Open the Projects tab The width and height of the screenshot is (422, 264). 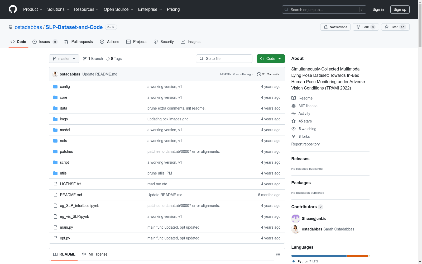[136, 42]
